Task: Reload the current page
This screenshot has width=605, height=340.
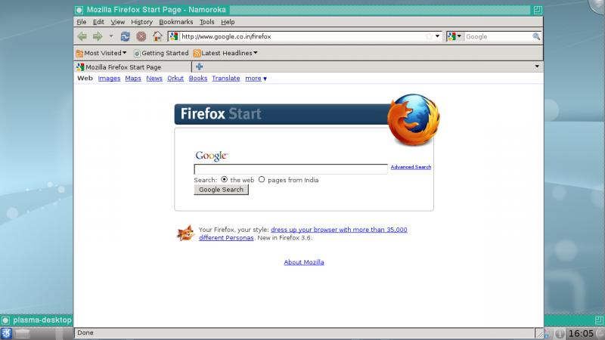Action: pos(125,36)
